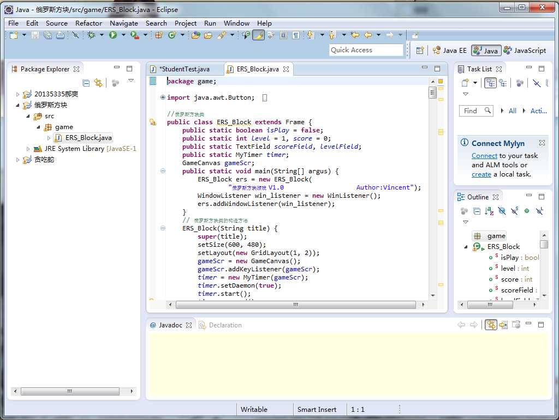Click the Sort alphabetically icon in Outline
Image resolution: width=559 pixels, height=420 pixels.
click(x=489, y=211)
